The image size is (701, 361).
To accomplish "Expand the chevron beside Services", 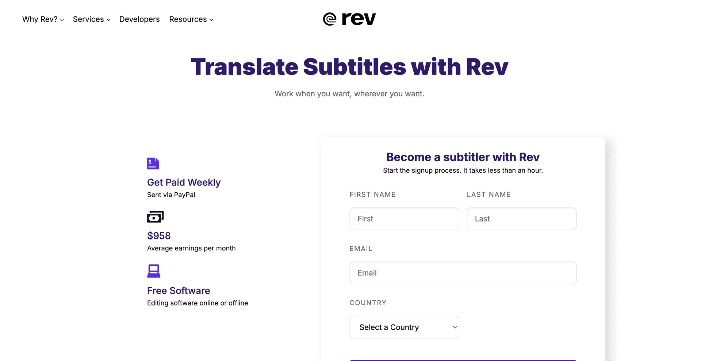I will tap(108, 20).
